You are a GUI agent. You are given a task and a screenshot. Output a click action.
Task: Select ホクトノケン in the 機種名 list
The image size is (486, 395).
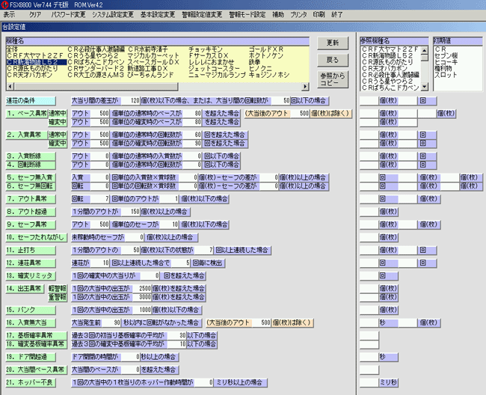point(266,56)
